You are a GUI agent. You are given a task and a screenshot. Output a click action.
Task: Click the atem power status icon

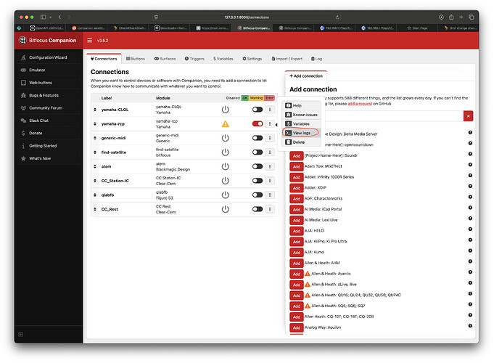[x=226, y=166]
